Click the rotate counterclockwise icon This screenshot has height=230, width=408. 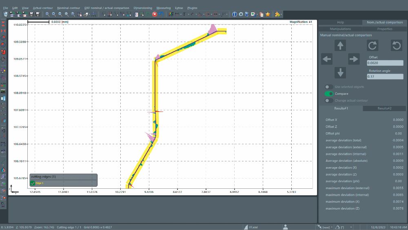pyautogui.click(x=396, y=46)
